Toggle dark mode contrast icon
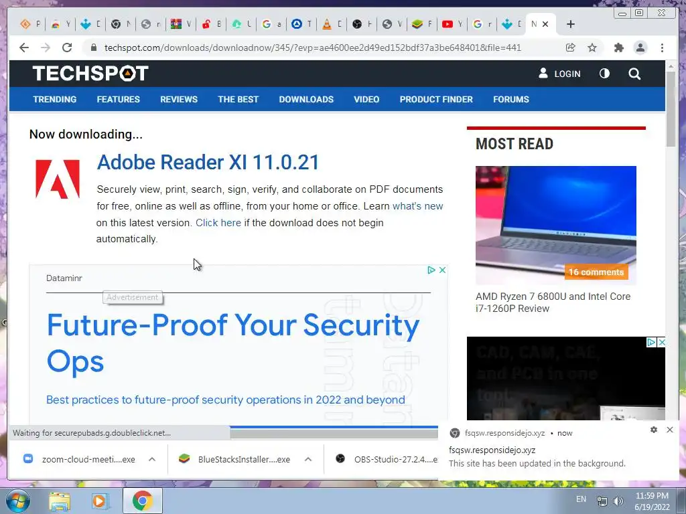Viewport: 686px width, 514px height. tap(604, 74)
